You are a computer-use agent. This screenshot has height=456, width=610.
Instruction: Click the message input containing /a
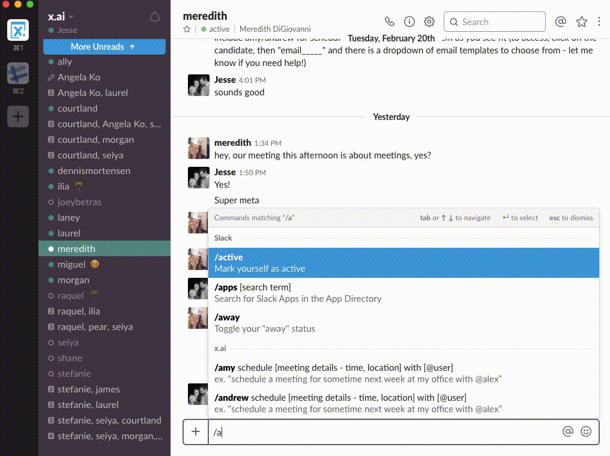coord(385,432)
